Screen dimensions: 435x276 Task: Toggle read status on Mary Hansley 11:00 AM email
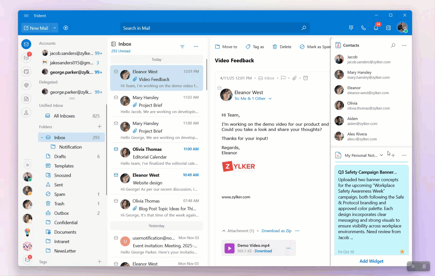click(x=116, y=123)
